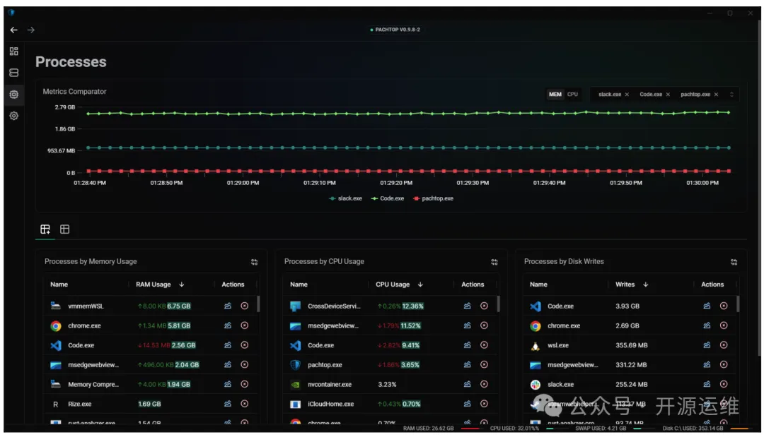
Task: Open the Disks page in sidebar
Action: pyautogui.click(x=13, y=73)
